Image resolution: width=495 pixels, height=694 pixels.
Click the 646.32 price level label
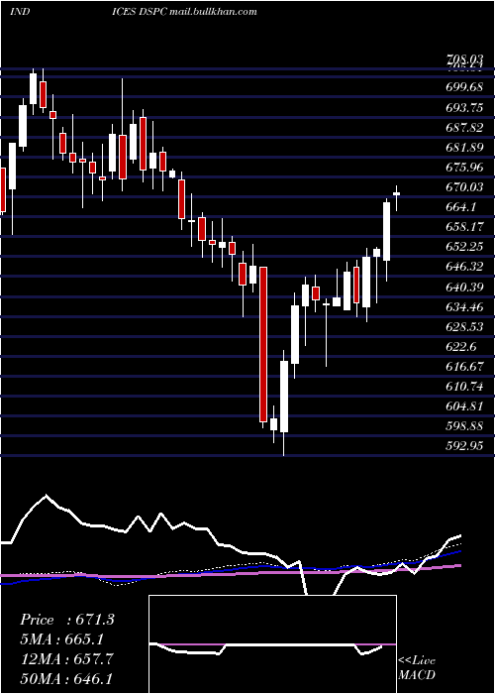point(464,267)
